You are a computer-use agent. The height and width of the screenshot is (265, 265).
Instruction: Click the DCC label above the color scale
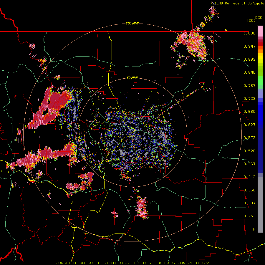point(259,18)
